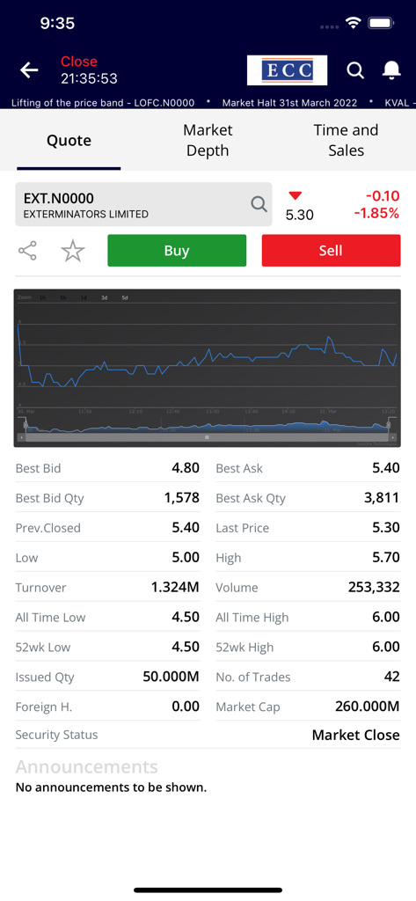Set chart zoom to 5h
This screenshot has height=901, width=416.
(63, 297)
